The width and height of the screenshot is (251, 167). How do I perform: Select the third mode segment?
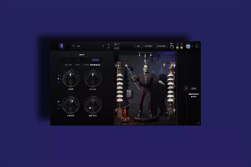pos(87,60)
